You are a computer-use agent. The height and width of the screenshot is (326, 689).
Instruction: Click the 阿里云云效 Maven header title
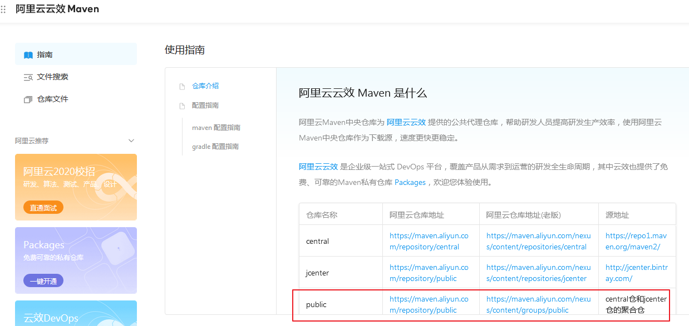pos(57,9)
